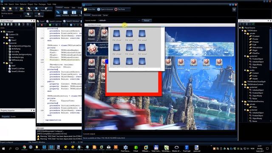Collapse Pascal Source node in Unit Structure
This screenshot has width=272, height=153.
click(240, 28)
